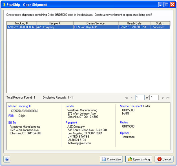Click the Bill To label
This screenshot has height=166, width=177.
pos(12,123)
